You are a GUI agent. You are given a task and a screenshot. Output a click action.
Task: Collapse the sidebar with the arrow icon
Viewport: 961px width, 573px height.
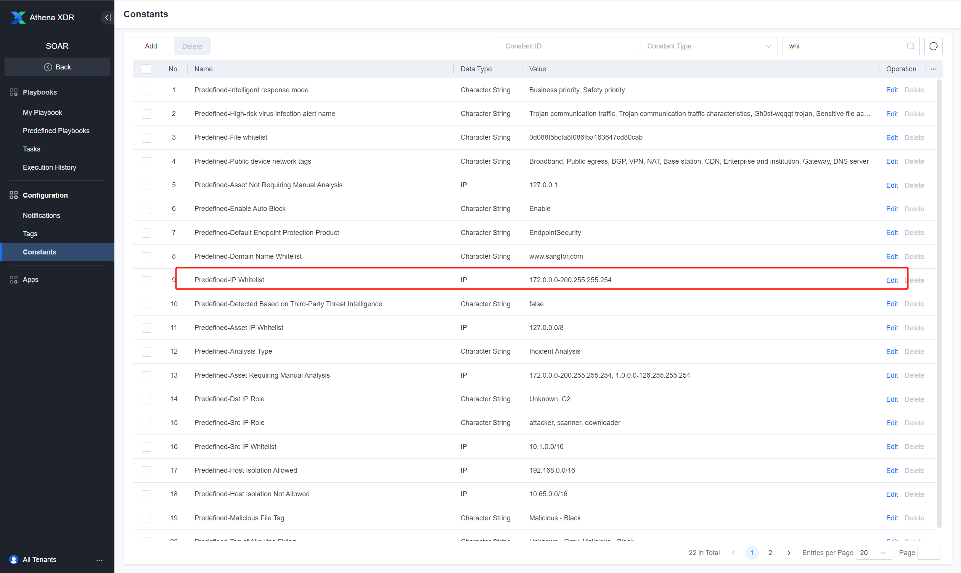[108, 18]
